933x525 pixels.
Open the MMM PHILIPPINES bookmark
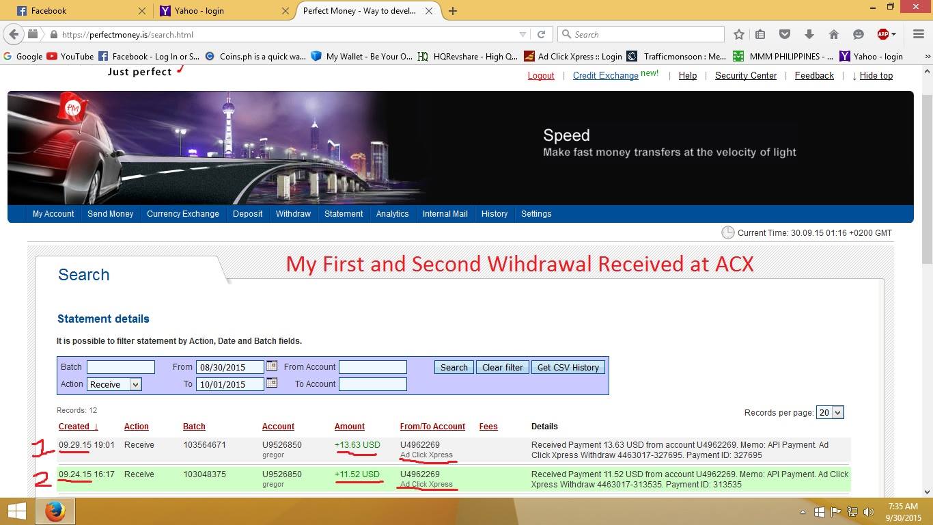(x=783, y=57)
